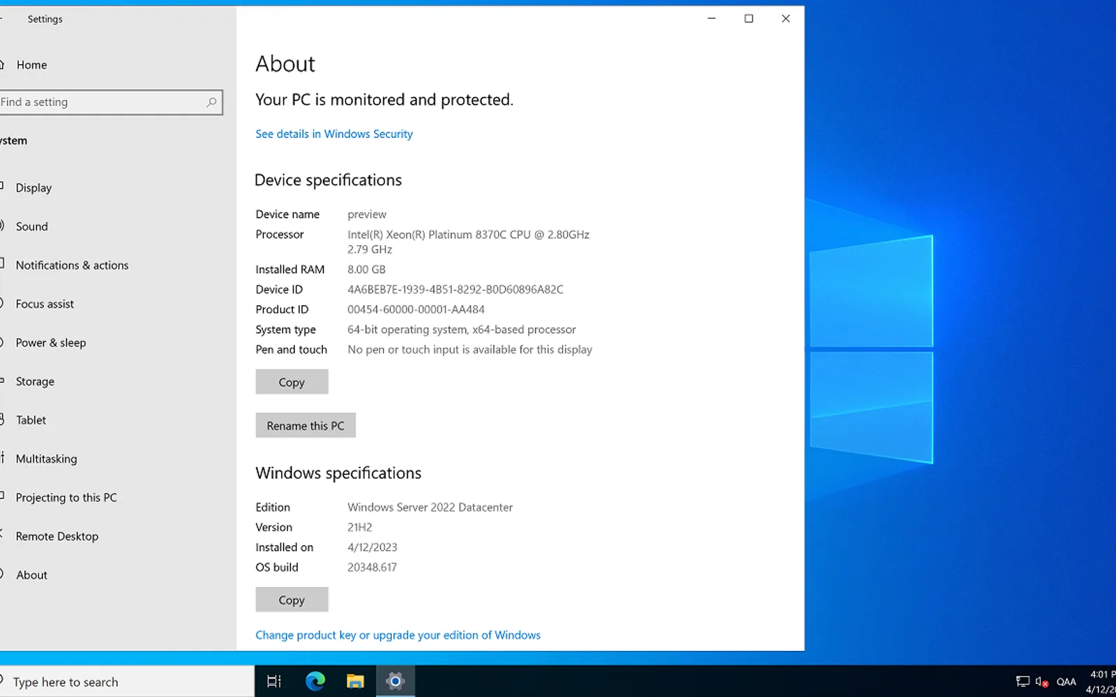Copy the device specifications
1116x697 pixels.
[x=292, y=382]
